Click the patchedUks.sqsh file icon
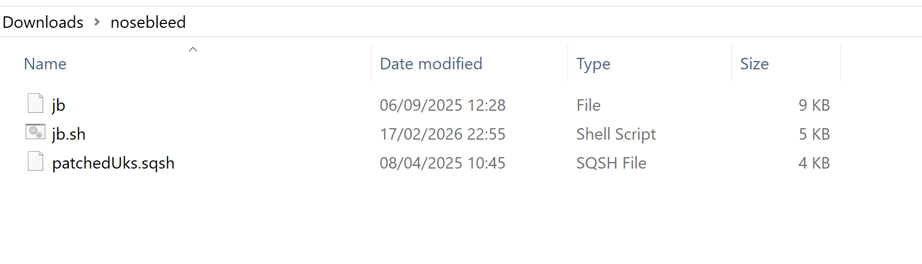The image size is (922, 264). [36, 161]
